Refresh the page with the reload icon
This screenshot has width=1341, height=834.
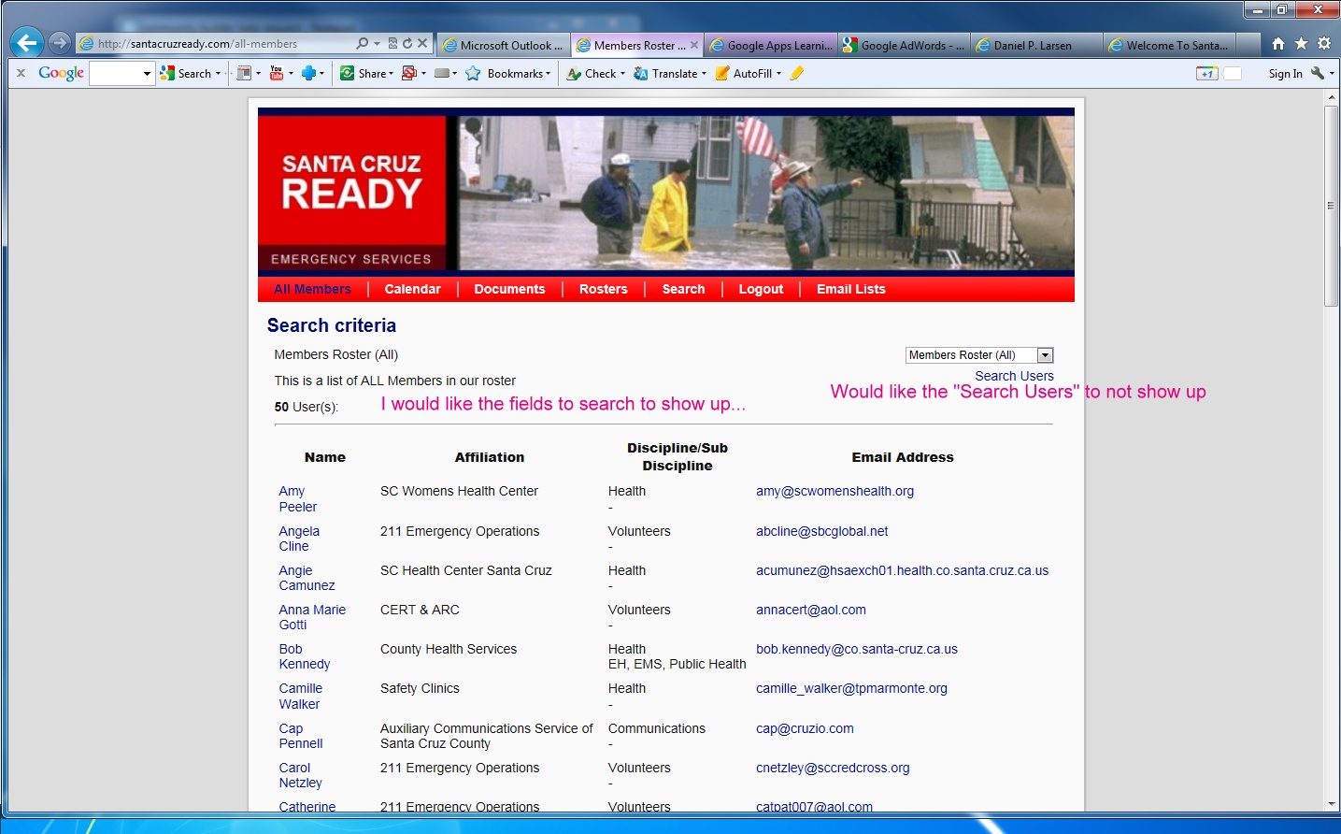pyautogui.click(x=407, y=43)
